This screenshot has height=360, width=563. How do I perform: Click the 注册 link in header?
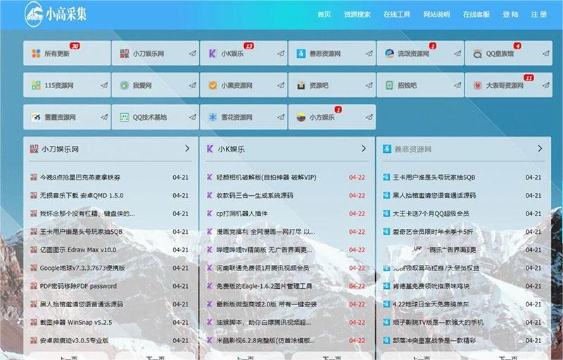coord(538,14)
